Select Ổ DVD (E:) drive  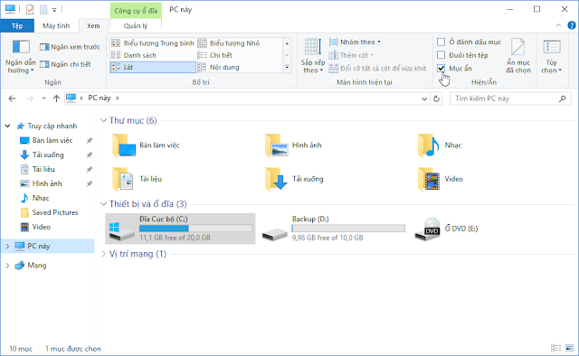point(446,229)
